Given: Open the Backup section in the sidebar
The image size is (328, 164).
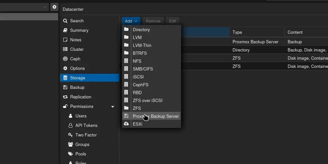Looking at the screenshot, I should click(x=90, y=88).
